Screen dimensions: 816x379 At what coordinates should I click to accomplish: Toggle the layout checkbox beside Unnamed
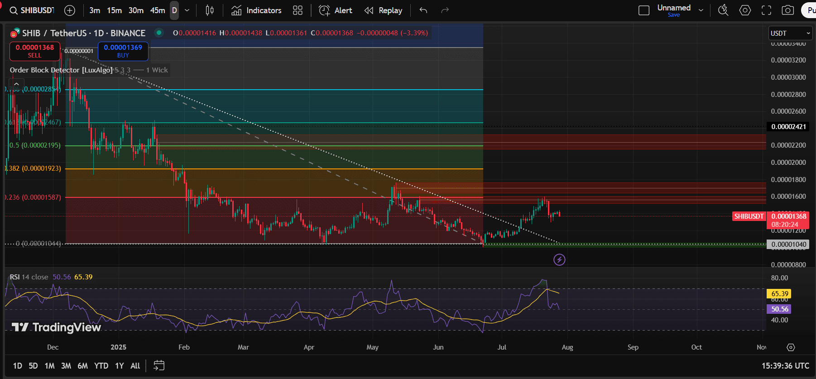click(x=643, y=10)
